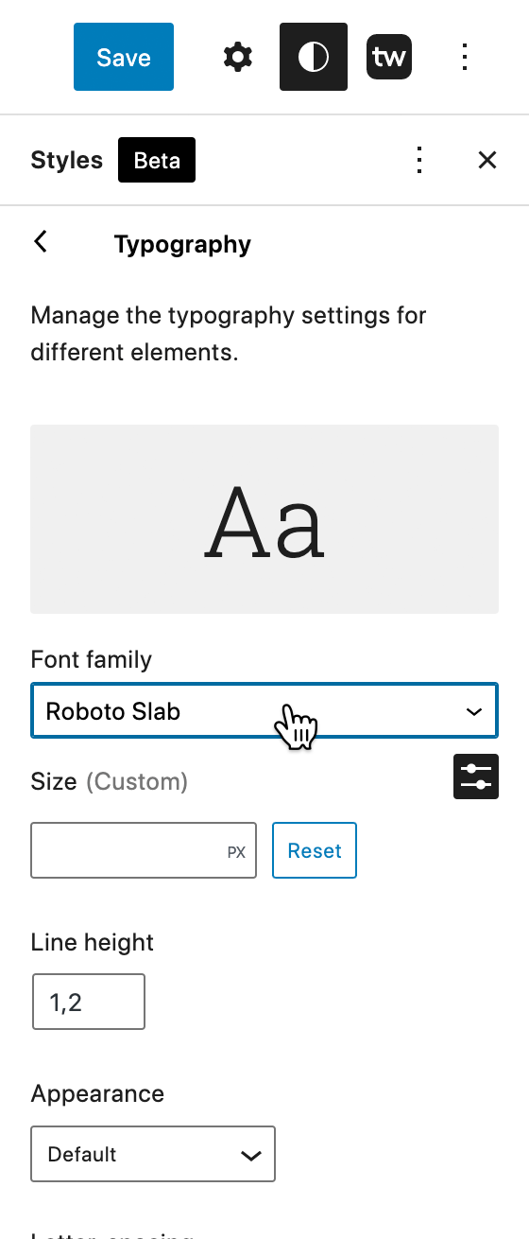Image resolution: width=529 pixels, height=1239 pixels.
Task: Click the blue Save button
Action: (x=124, y=57)
